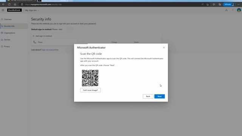Image resolution: width=242 pixels, height=136 pixels.
Task: Click the QR code image
Action: coord(90,78)
